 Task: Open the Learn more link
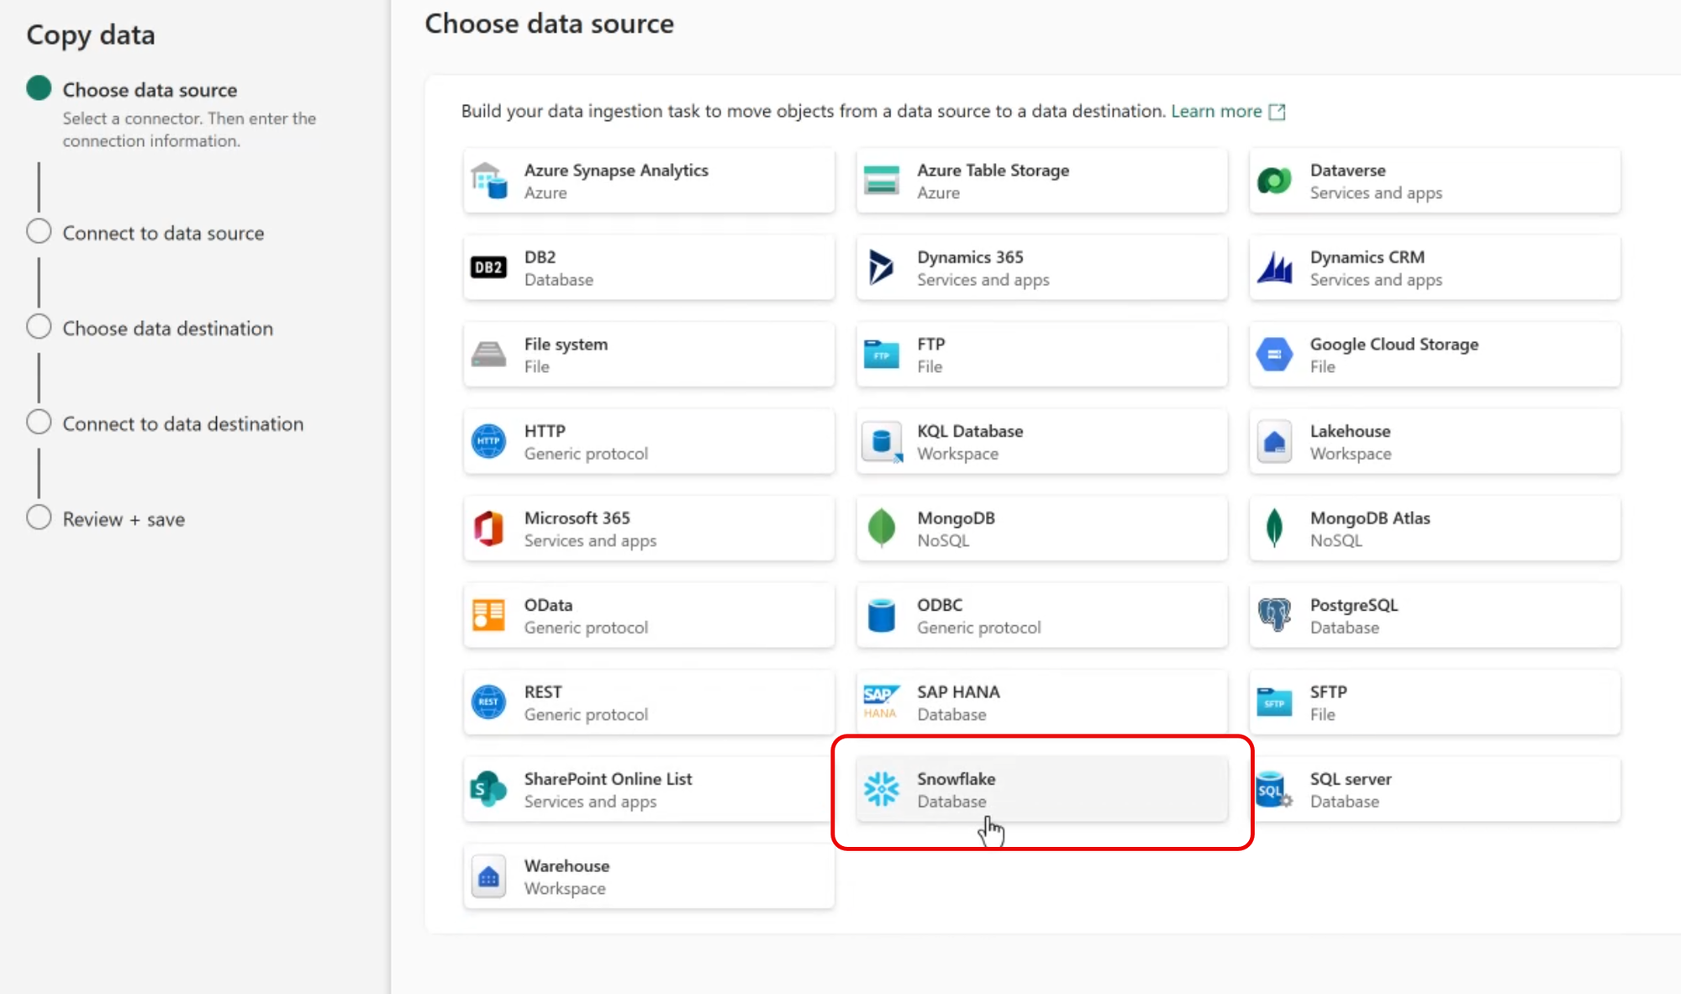(x=1216, y=111)
